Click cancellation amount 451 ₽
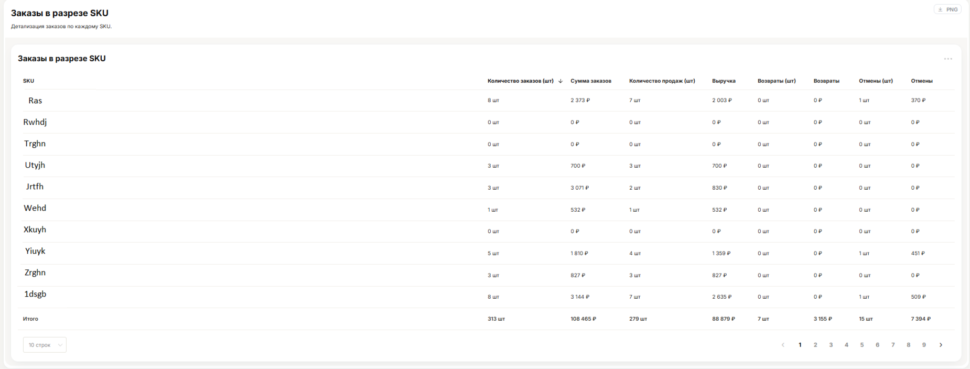970x369 pixels. [x=918, y=253]
